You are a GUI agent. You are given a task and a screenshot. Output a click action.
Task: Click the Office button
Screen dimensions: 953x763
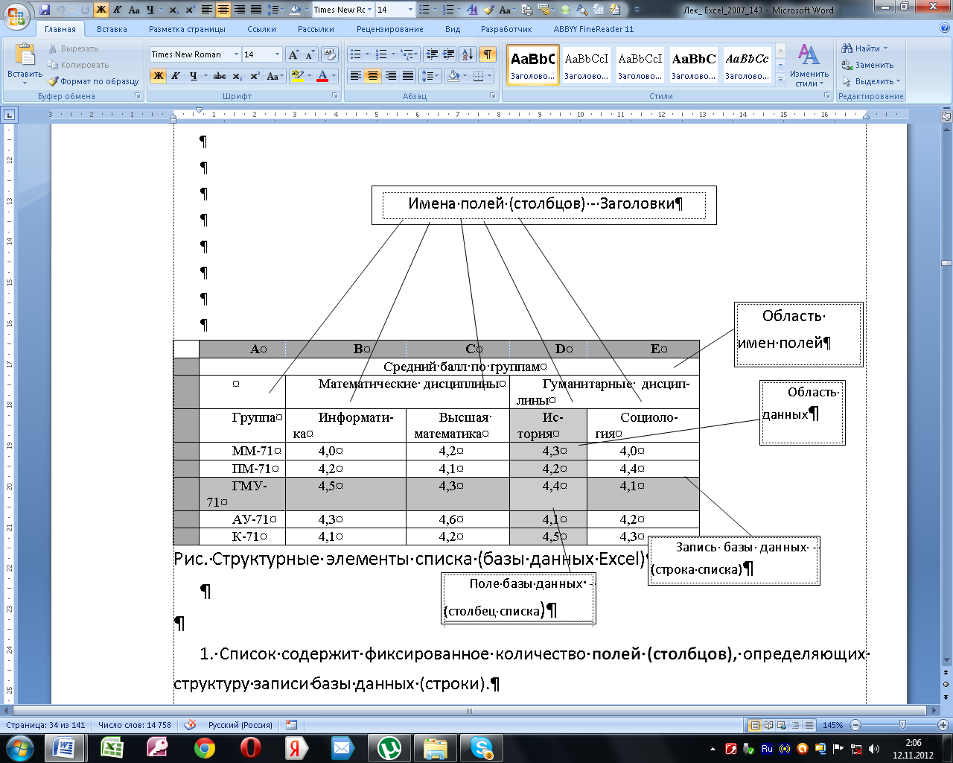(16, 15)
